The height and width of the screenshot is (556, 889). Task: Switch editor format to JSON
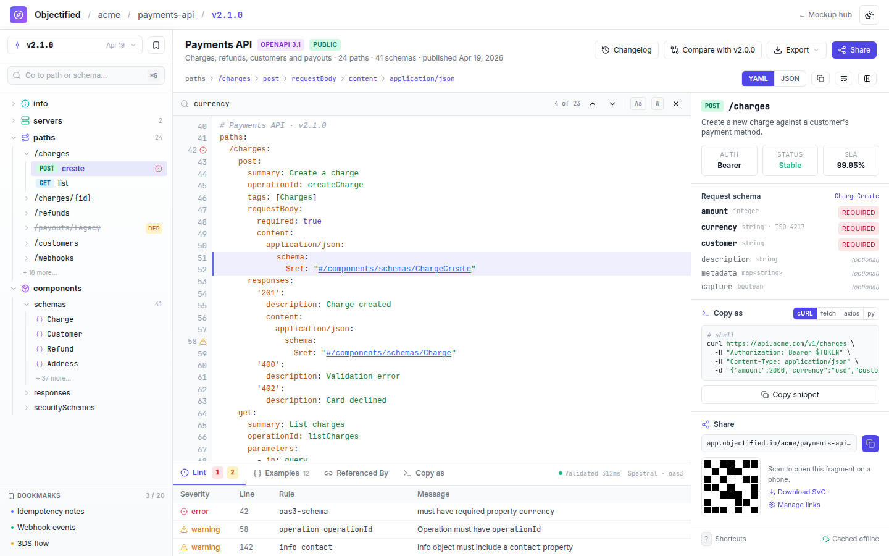pos(790,78)
